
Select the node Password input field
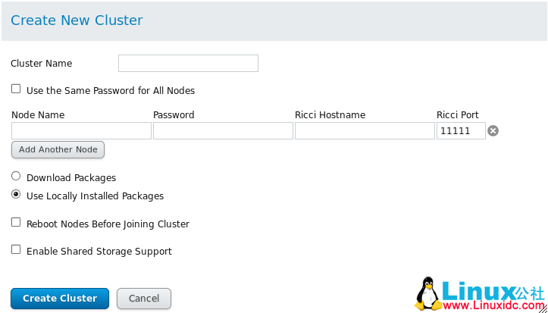coord(223,131)
